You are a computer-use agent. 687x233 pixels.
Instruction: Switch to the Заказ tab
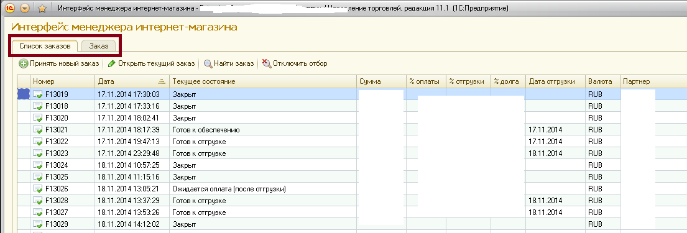point(99,45)
